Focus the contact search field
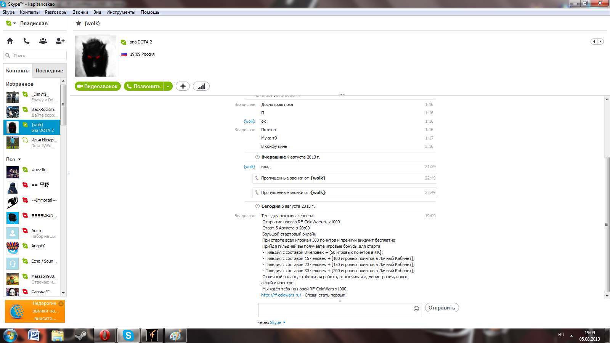Viewport: 610px width, 343px height. point(35,56)
